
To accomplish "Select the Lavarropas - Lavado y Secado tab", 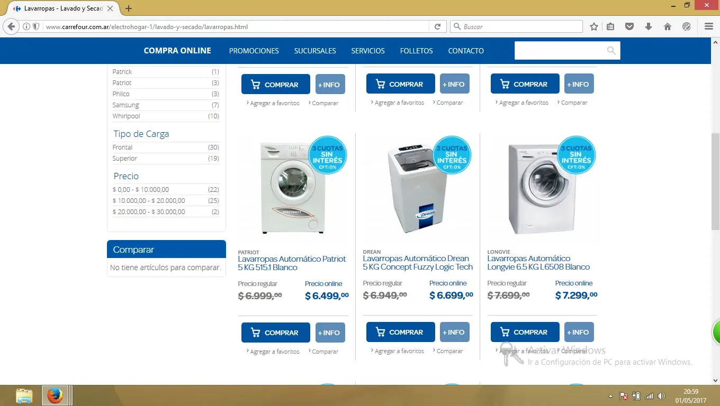I will point(63,8).
